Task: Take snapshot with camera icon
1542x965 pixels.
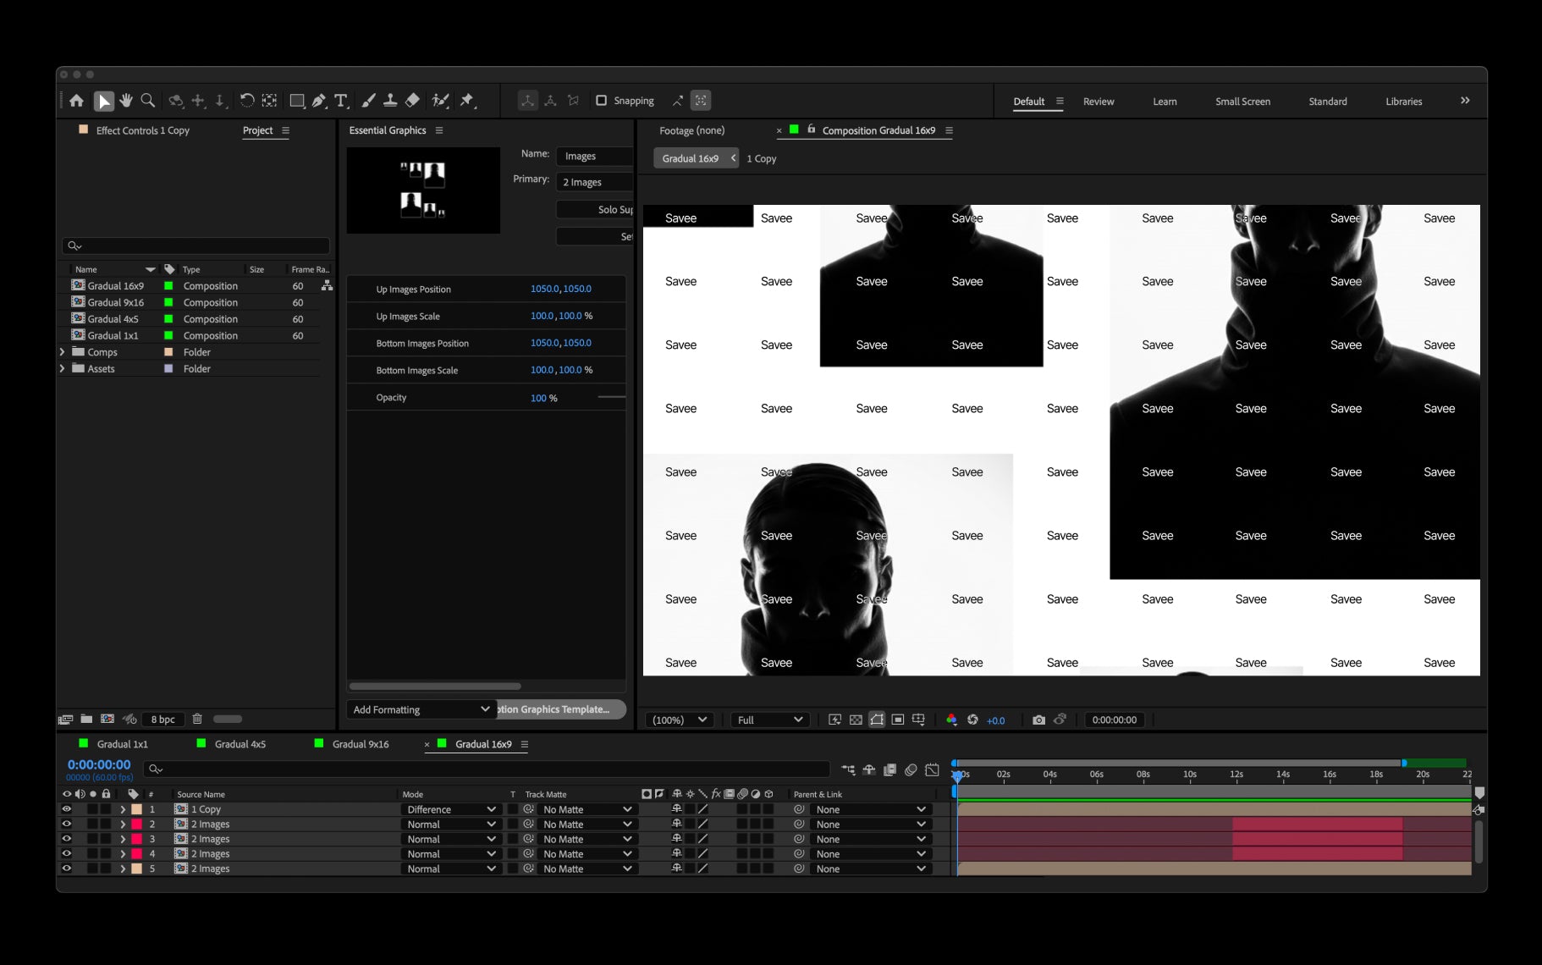Action: tap(1038, 720)
